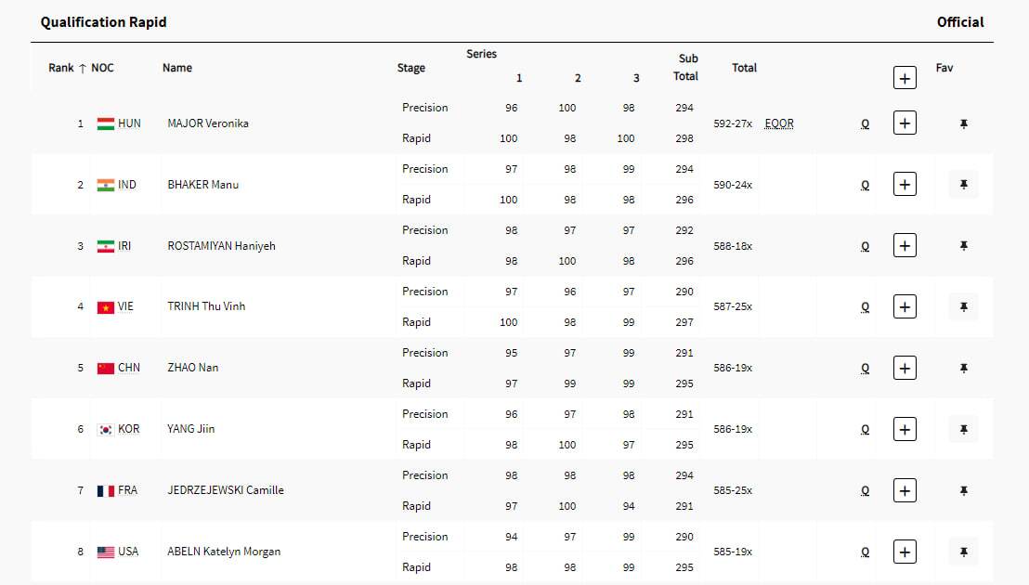Click the Q qualification mark for Hungary
The width and height of the screenshot is (1029, 585).
866,123
